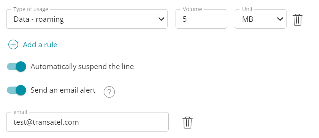Open the question mark help for email alert
Image resolution: width=319 pixels, height=138 pixels.
[109, 92]
